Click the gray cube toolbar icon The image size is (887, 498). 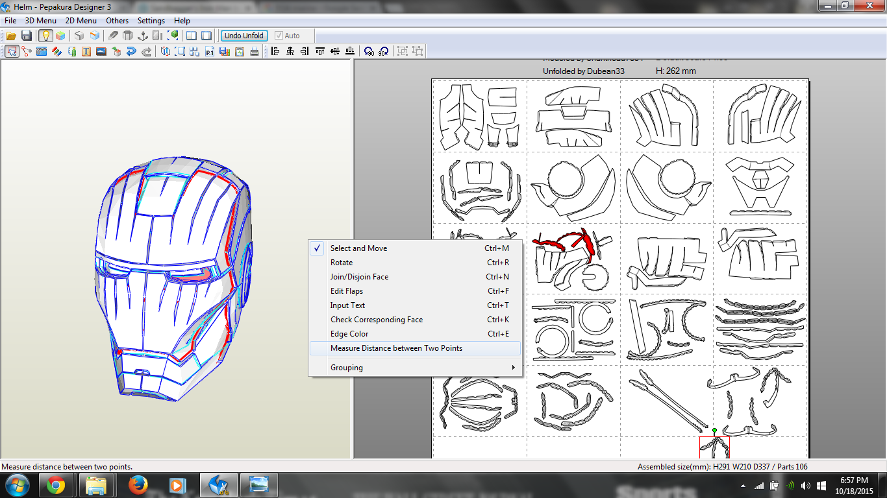79,36
